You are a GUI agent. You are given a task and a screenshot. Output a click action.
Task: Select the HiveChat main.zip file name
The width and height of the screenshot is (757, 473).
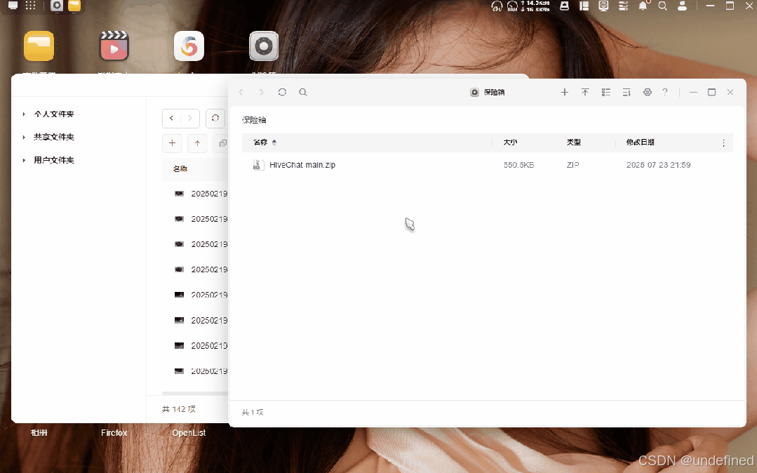tap(302, 165)
